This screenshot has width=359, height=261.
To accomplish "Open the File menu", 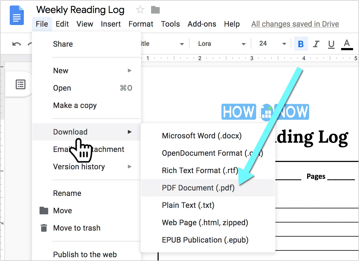I will pyautogui.click(x=42, y=24).
